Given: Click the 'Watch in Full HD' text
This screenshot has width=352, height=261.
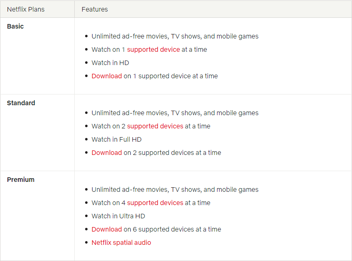Looking at the screenshot, I should click(x=117, y=139).
